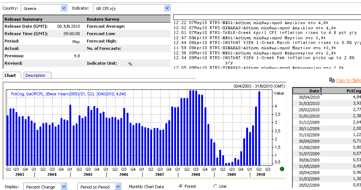The width and height of the screenshot is (361, 190).
Task: Click the Indicator Unit % value
Action: tap(130, 64)
